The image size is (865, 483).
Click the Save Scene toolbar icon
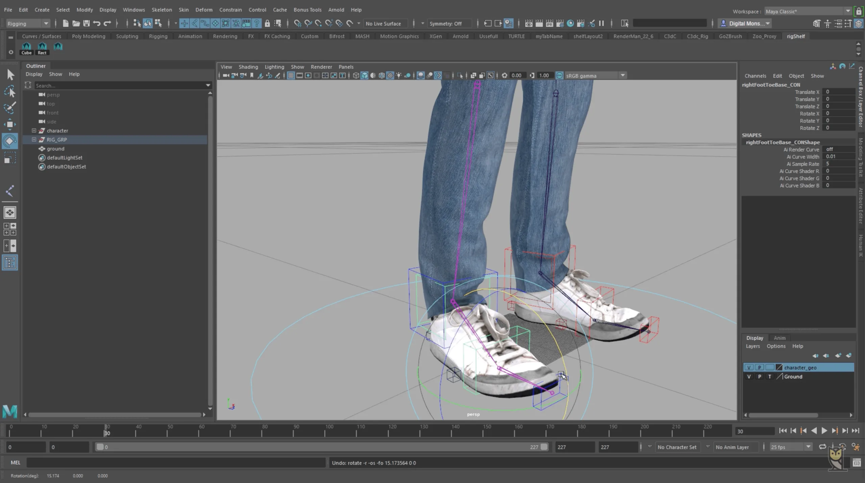tap(86, 23)
